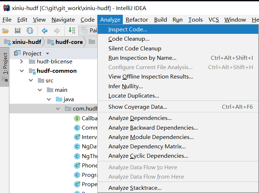Click the Callba interface file icon
This screenshot has width=259, height=193.
[77, 118]
